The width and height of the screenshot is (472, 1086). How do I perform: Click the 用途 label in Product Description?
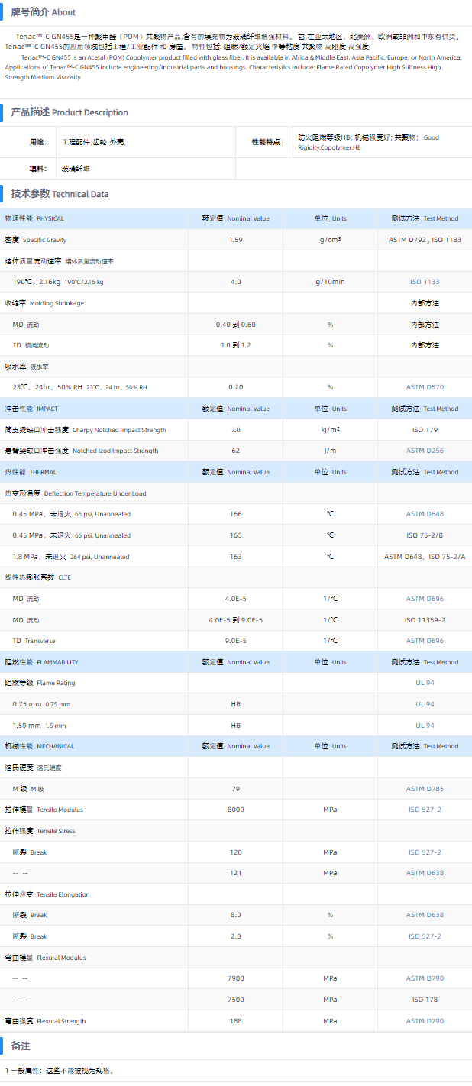(x=38, y=142)
